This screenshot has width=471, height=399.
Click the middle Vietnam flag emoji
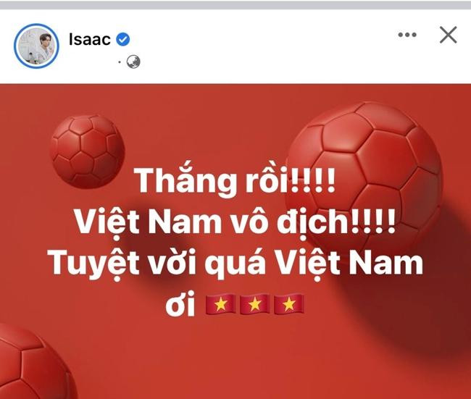click(254, 304)
